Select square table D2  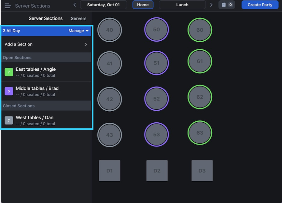coord(157,171)
